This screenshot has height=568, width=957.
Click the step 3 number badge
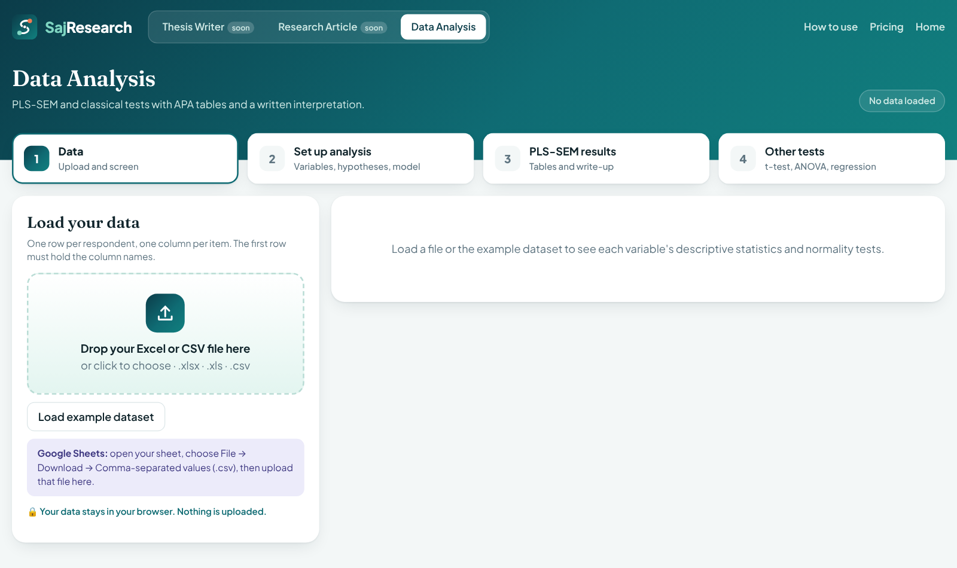click(508, 159)
